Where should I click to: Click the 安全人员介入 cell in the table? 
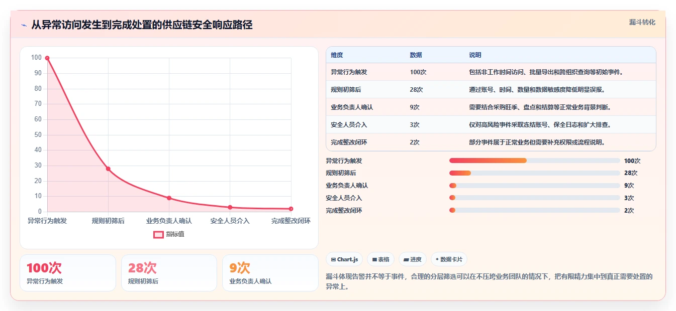349,125
